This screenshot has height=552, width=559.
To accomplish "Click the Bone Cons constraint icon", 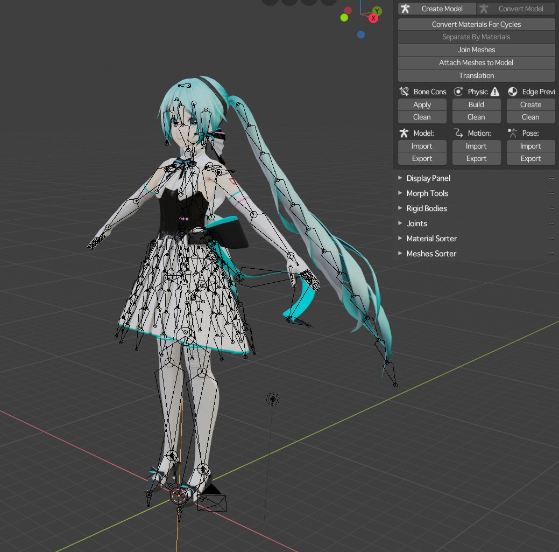I will tap(404, 92).
